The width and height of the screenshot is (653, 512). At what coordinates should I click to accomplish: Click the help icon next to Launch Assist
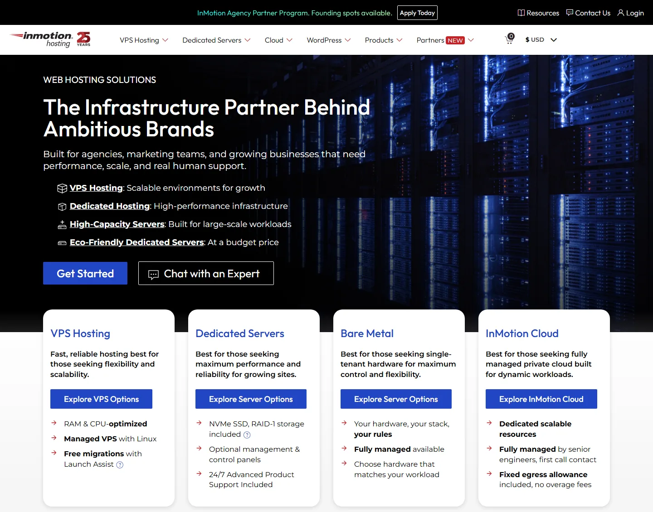[120, 464]
